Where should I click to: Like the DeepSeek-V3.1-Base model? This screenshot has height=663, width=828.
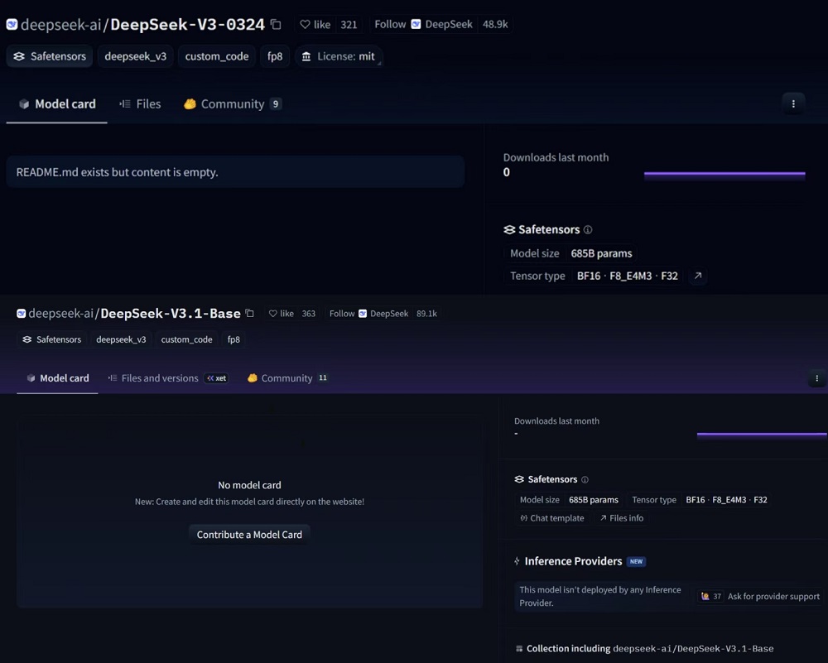(x=282, y=314)
